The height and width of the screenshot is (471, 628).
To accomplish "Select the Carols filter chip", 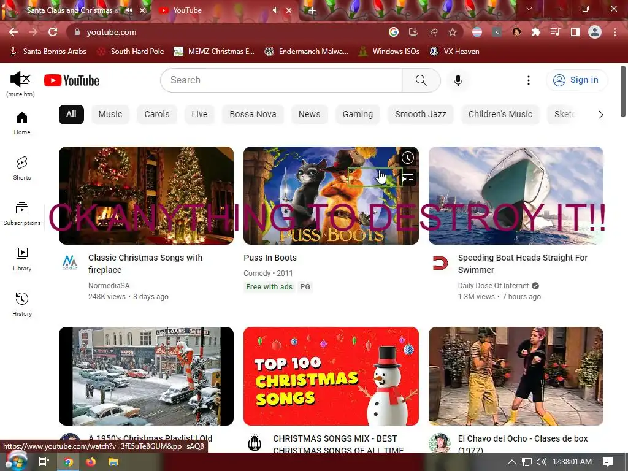I will click(x=156, y=115).
